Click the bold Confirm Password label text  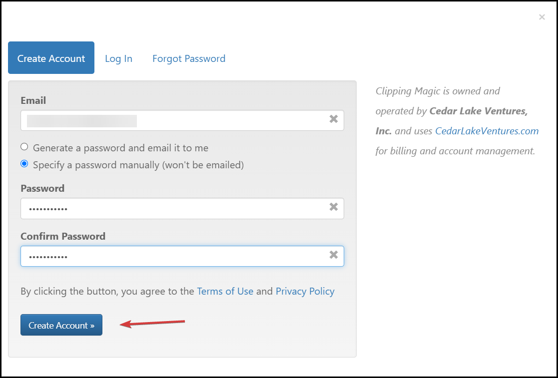(x=63, y=236)
